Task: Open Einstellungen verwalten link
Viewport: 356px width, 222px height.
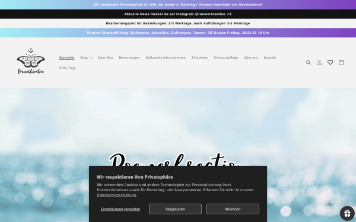Action: pos(120,209)
